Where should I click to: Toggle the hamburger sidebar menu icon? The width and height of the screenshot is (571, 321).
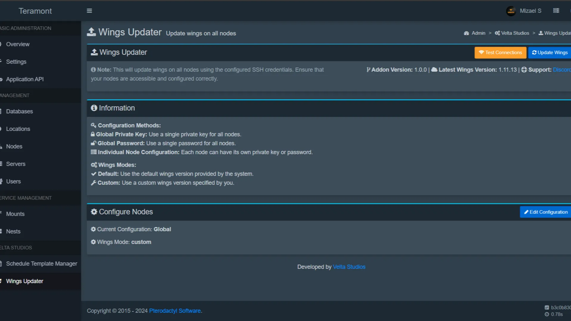(x=89, y=11)
